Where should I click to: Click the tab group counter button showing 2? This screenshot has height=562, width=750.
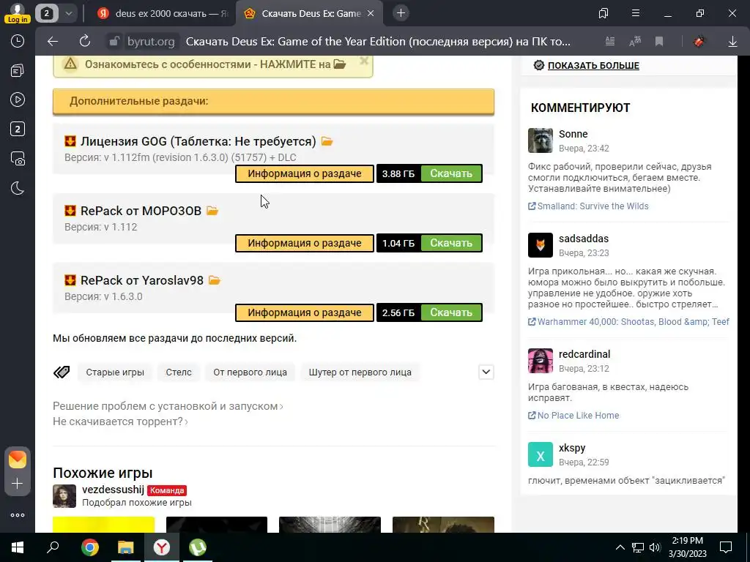[x=46, y=13]
